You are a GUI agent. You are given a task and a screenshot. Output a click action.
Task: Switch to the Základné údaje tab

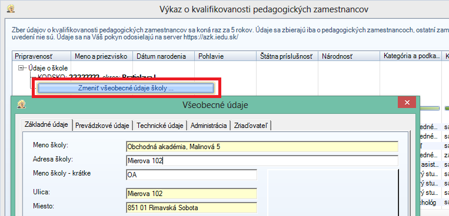(46, 124)
